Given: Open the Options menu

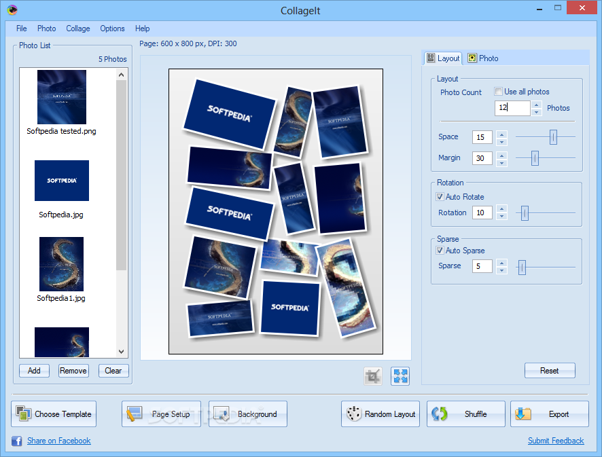Looking at the screenshot, I should (x=112, y=29).
